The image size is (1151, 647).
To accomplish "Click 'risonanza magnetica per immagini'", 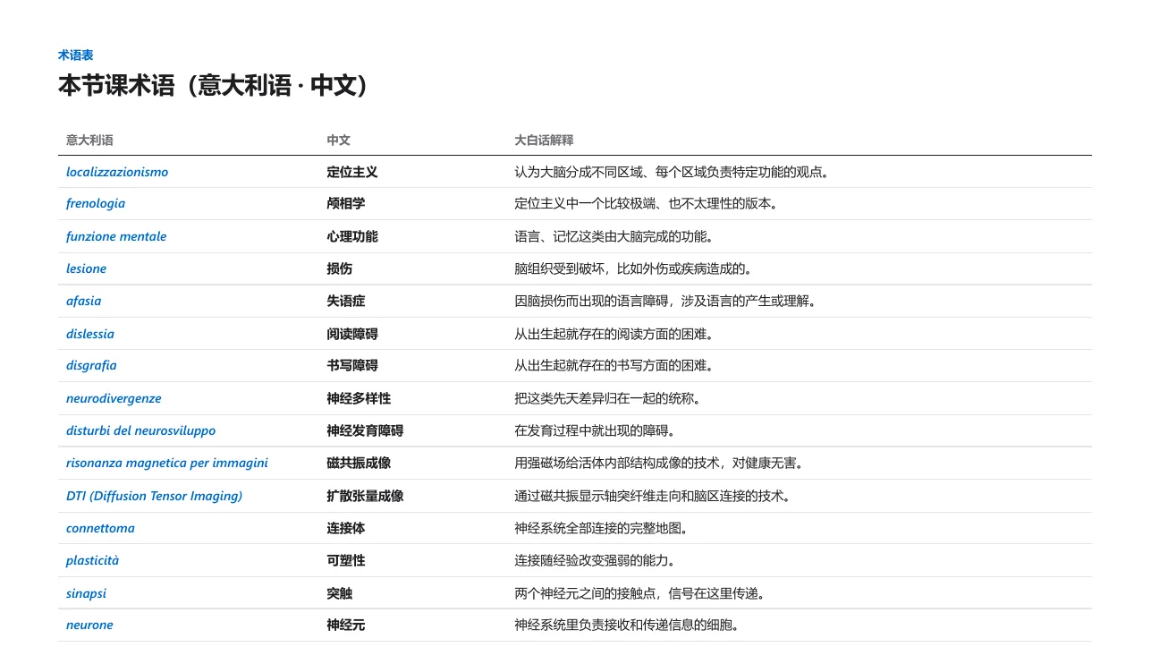I will pyautogui.click(x=167, y=463).
